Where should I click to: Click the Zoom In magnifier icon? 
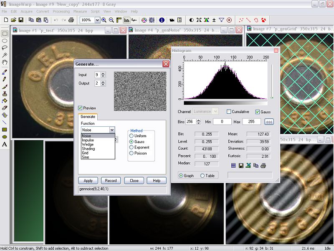(x=104, y=20)
